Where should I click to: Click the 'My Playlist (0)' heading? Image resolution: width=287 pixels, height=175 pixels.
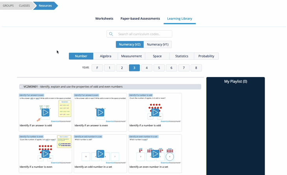click(x=235, y=81)
